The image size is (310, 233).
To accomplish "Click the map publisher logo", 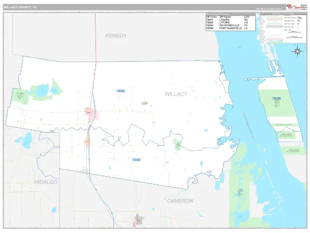I will point(294,7).
